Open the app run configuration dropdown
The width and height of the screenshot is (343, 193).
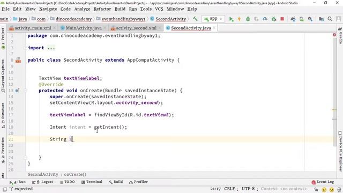click(213, 19)
